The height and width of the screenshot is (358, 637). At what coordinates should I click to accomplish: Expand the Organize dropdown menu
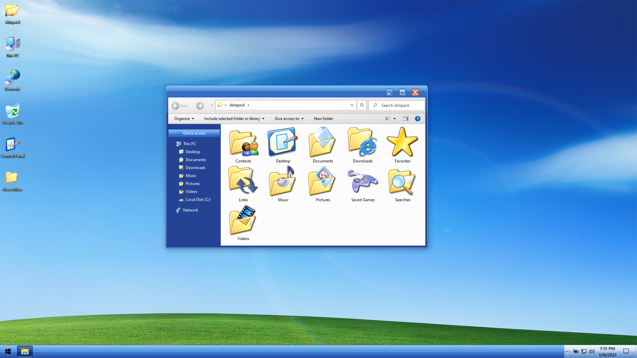184,119
